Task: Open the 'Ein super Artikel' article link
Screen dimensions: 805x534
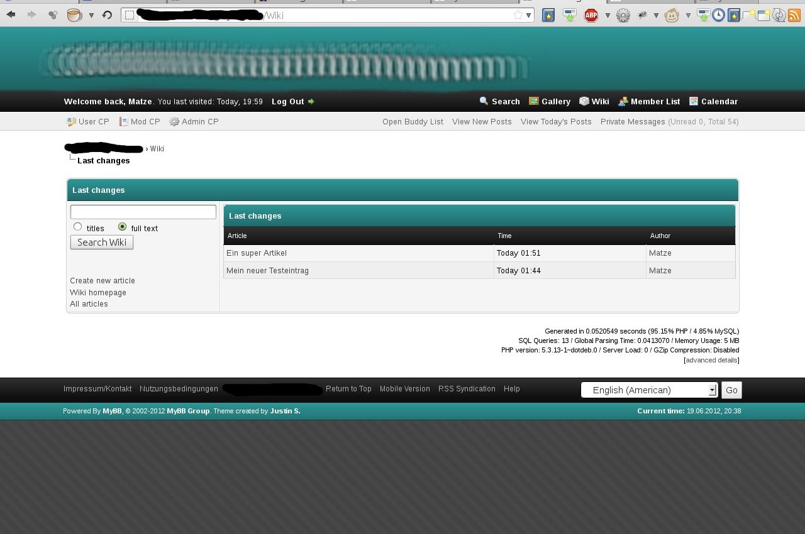Action: point(257,253)
